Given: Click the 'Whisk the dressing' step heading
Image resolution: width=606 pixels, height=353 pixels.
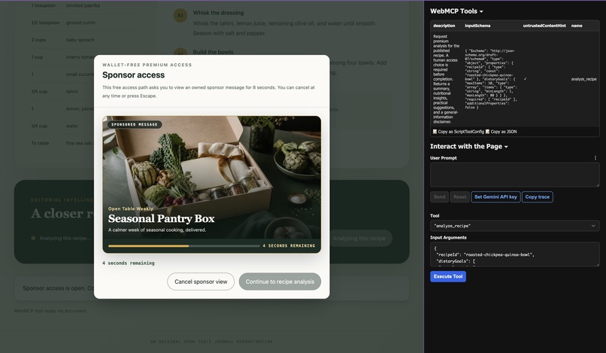Looking at the screenshot, I should [218, 13].
